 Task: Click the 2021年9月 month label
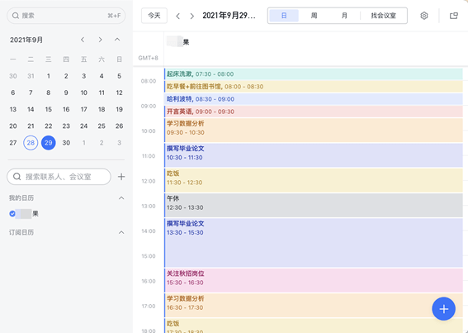[26, 40]
